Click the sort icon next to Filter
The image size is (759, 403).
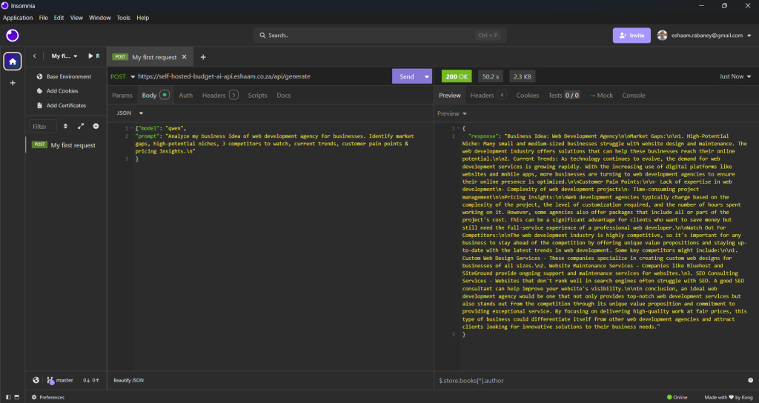(65, 126)
